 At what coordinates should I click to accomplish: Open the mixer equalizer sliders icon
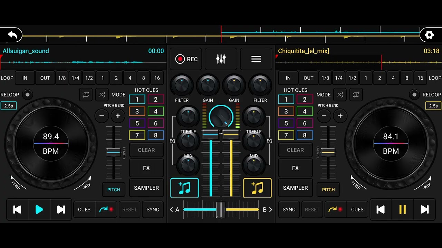[x=221, y=59]
